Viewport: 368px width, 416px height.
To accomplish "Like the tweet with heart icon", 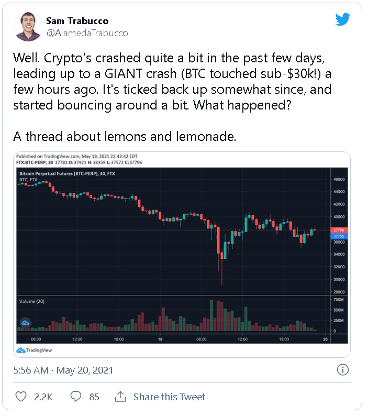I will pyautogui.click(x=21, y=397).
